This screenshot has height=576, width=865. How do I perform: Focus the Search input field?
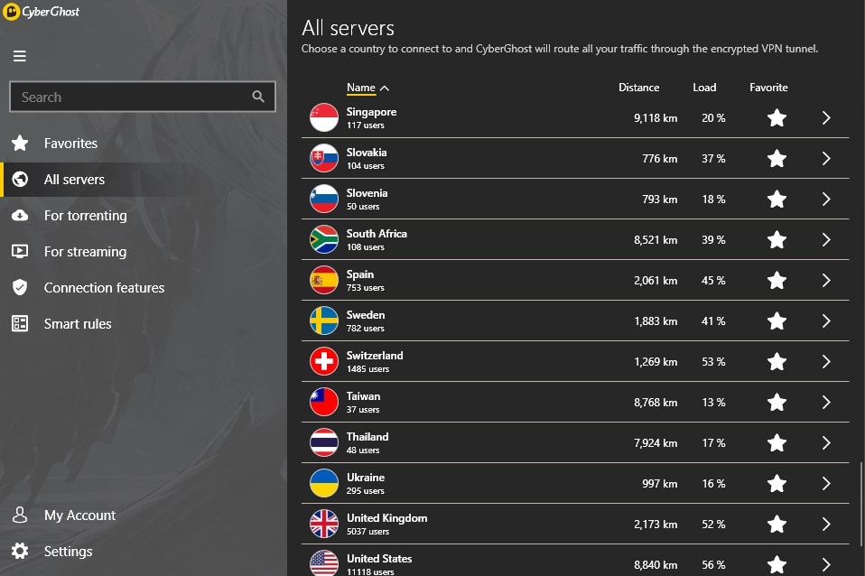click(x=143, y=97)
